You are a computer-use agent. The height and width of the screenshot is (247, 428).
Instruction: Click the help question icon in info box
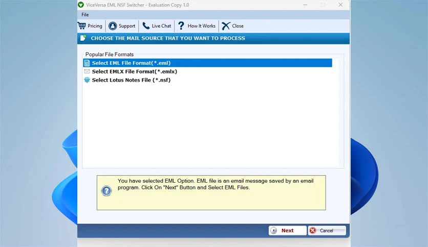click(x=106, y=191)
